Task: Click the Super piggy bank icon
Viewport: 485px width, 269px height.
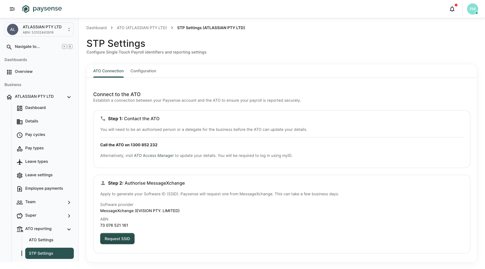Action: [20, 216]
